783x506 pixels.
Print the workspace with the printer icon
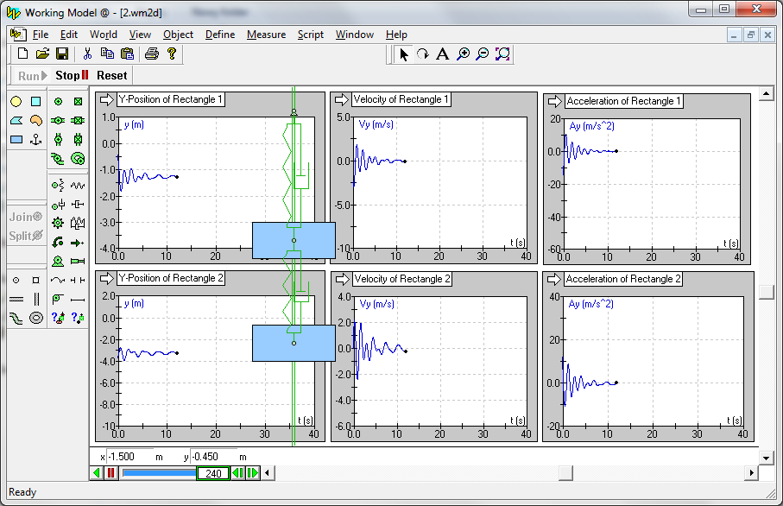(x=152, y=54)
